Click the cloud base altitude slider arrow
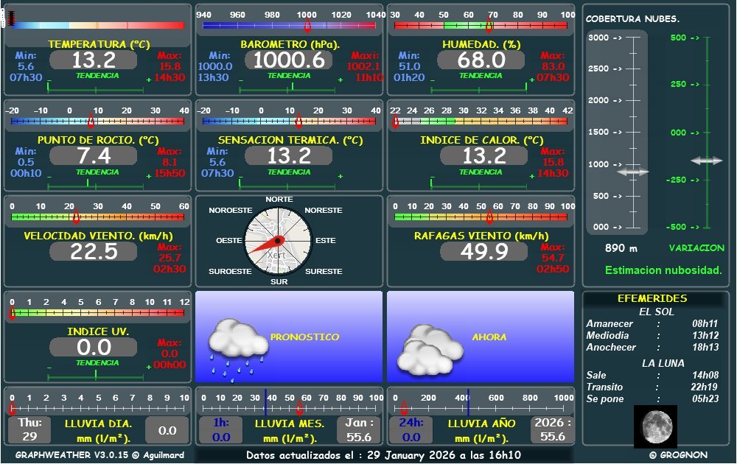This screenshot has height=464, width=737. (632, 172)
